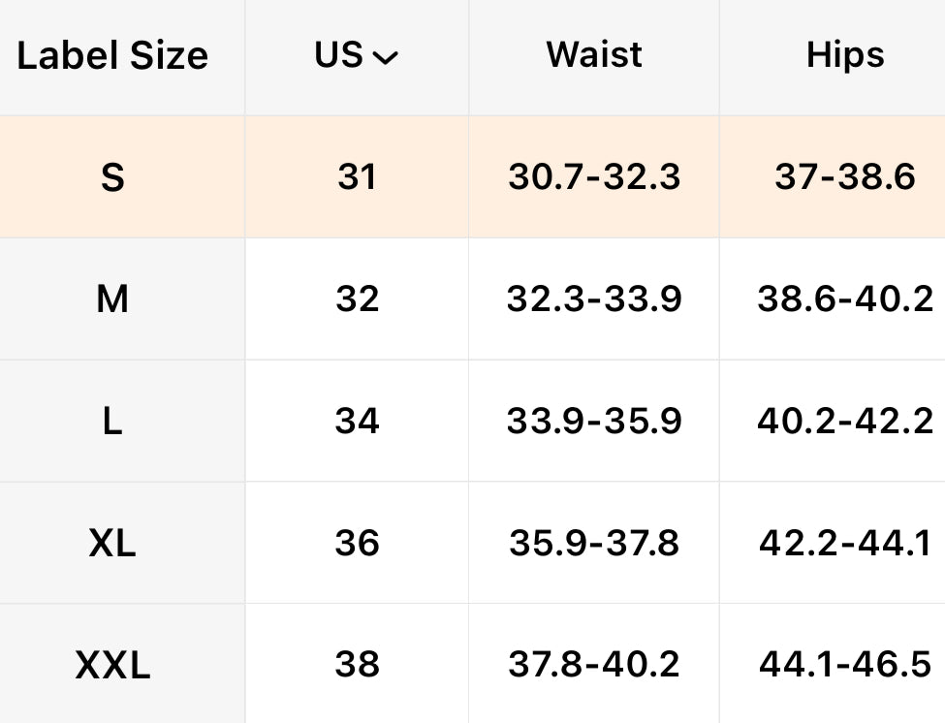Image resolution: width=945 pixels, height=723 pixels.
Task: Click waist value 37.8-40.2
Action: pos(594,665)
